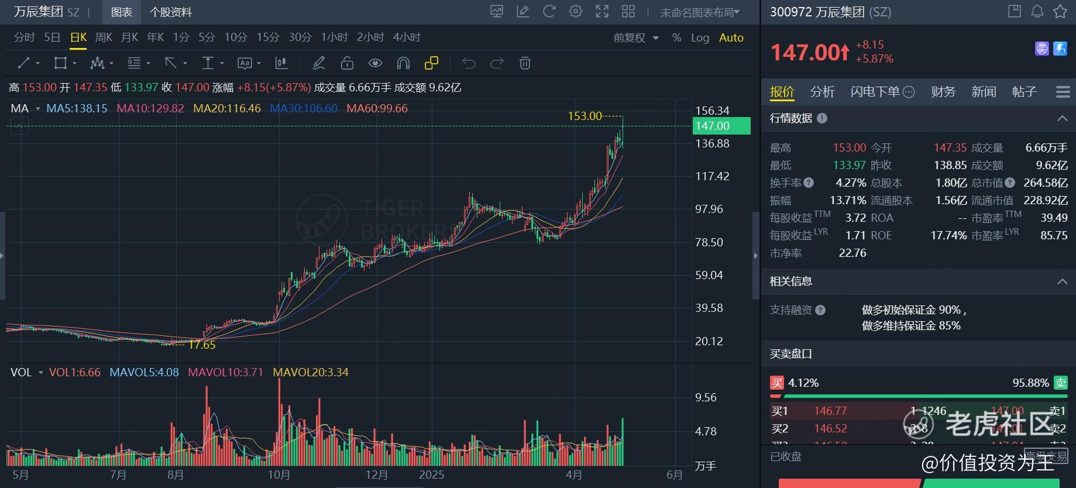This screenshot has width=1076, height=488.
Task: Select the freehand pencil tool
Action: pyautogui.click(x=319, y=63)
